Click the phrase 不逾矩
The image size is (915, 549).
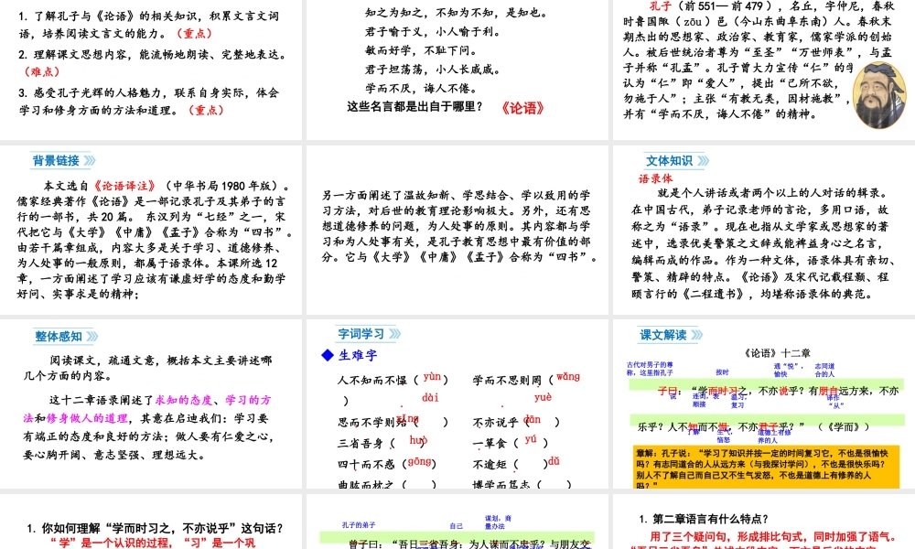click(490, 464)
